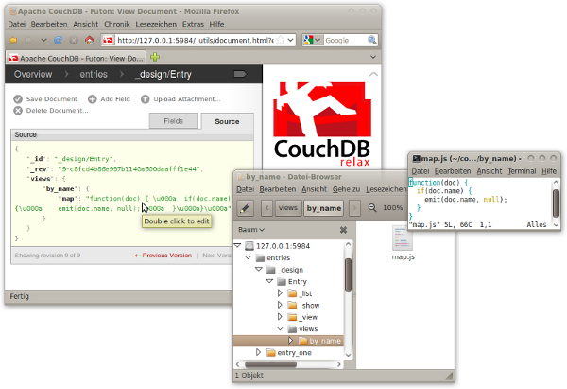Click the tree pane vertical scrollbar

coord(348,274)
